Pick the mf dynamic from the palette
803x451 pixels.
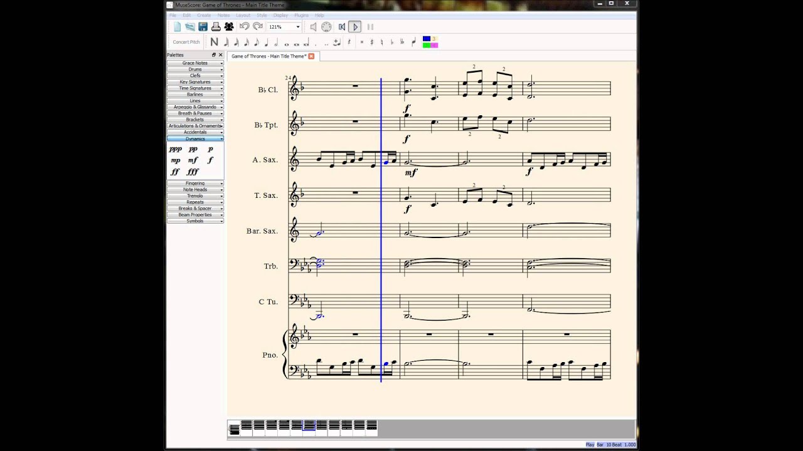pyautogui.click(x=193, y=161)
